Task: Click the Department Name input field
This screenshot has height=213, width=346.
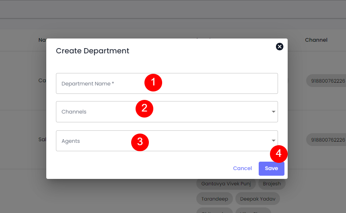Action: tap(101, 84)
